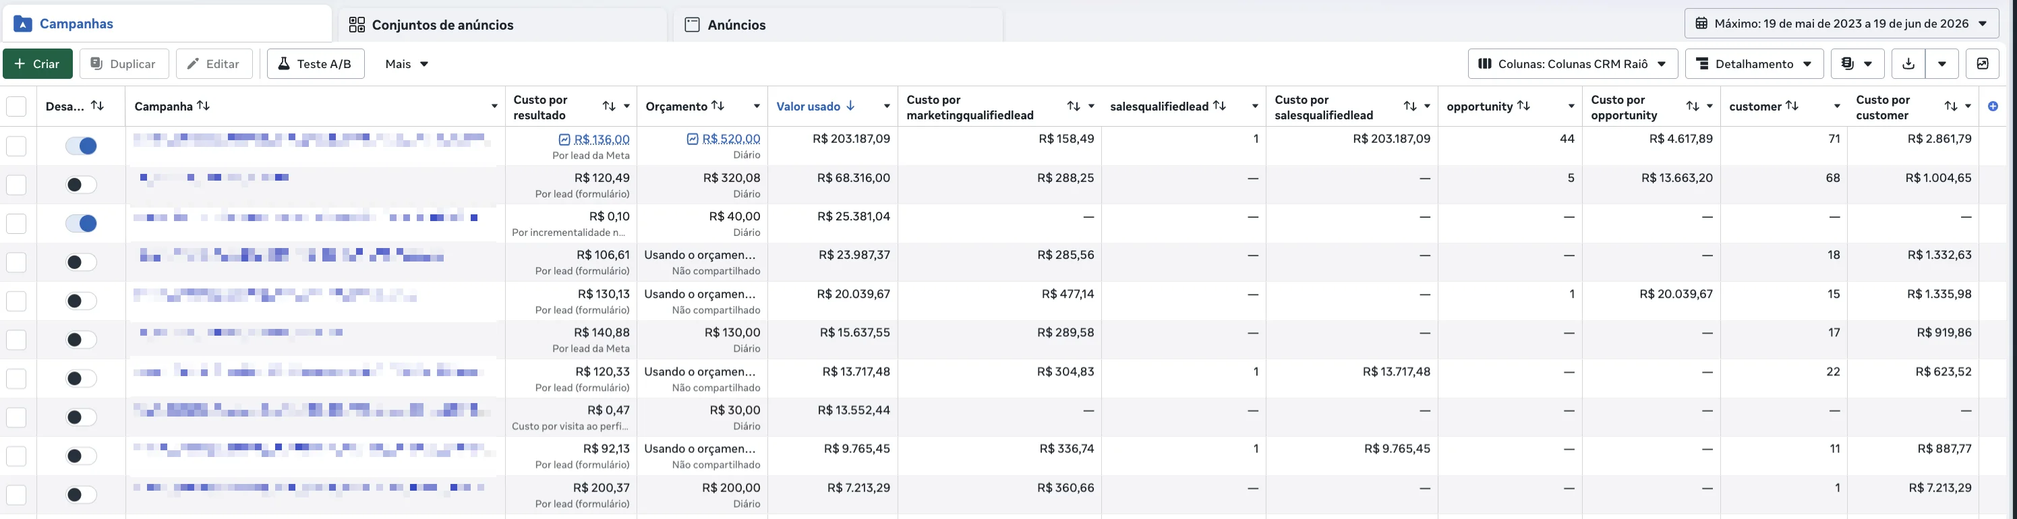Add a column with plus icon
This screenshot has width=2017, height=519.
click(x=1993, y=106)
